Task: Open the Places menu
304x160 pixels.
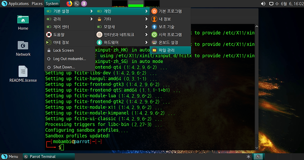Action: tap(37, 3)
